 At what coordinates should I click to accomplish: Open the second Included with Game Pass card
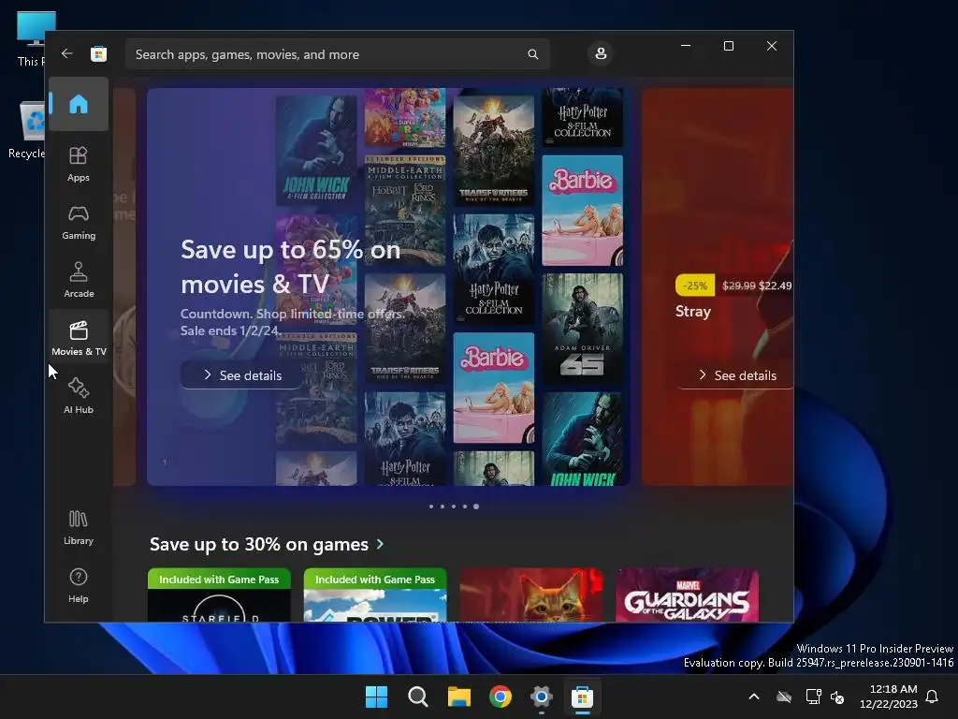[x=375, y=595]
